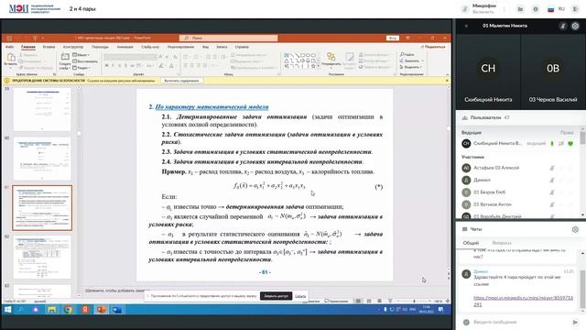Click Поделиться share button in PowerPoint
The image size is (586, 330).
pos(433,47)
